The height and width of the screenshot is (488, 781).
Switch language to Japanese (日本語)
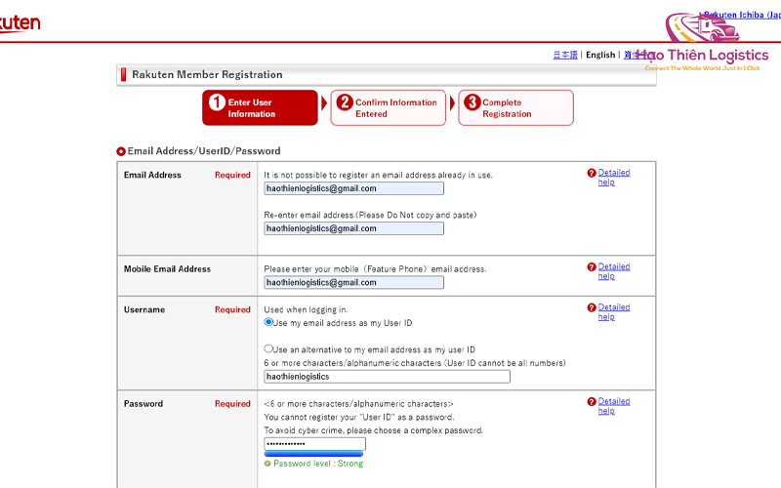pyautogui.click(x=565, y=55)
